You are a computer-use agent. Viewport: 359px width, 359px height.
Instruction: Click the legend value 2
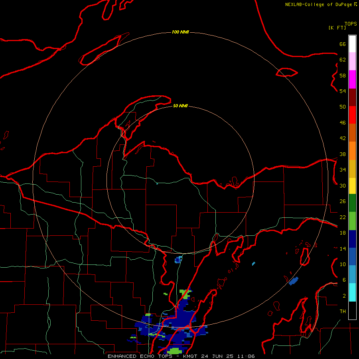344,296
